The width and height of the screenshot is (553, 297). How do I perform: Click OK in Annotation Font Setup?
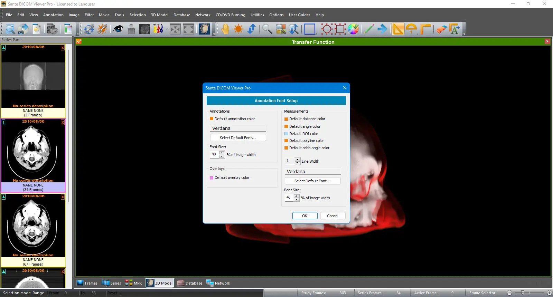(x=304, y=216)
